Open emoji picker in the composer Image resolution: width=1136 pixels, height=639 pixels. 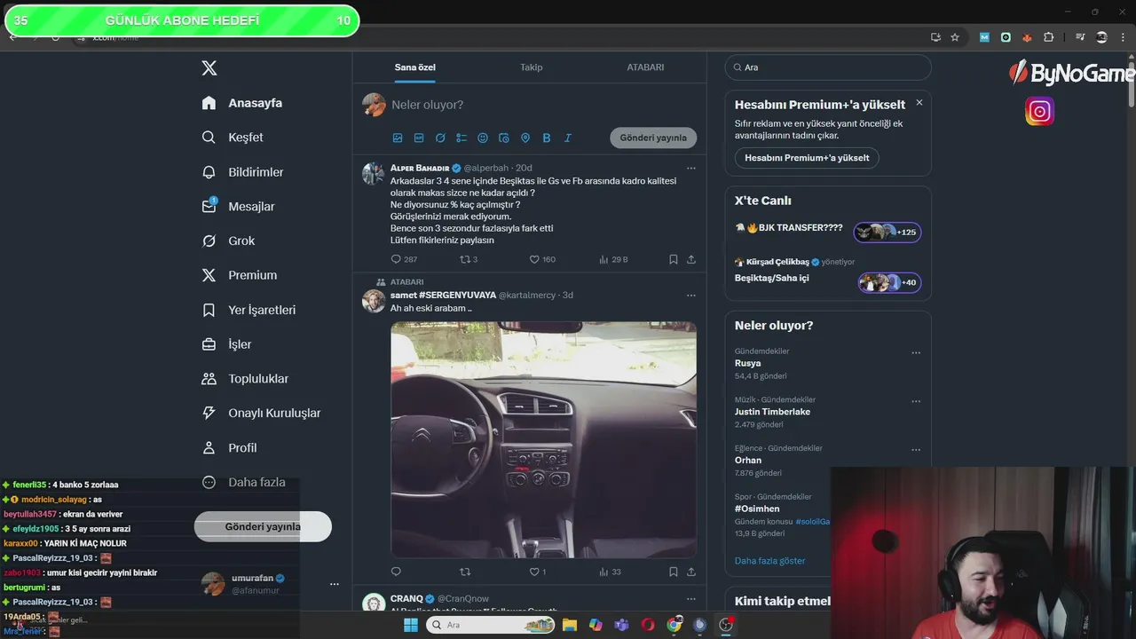coord(483,138)
